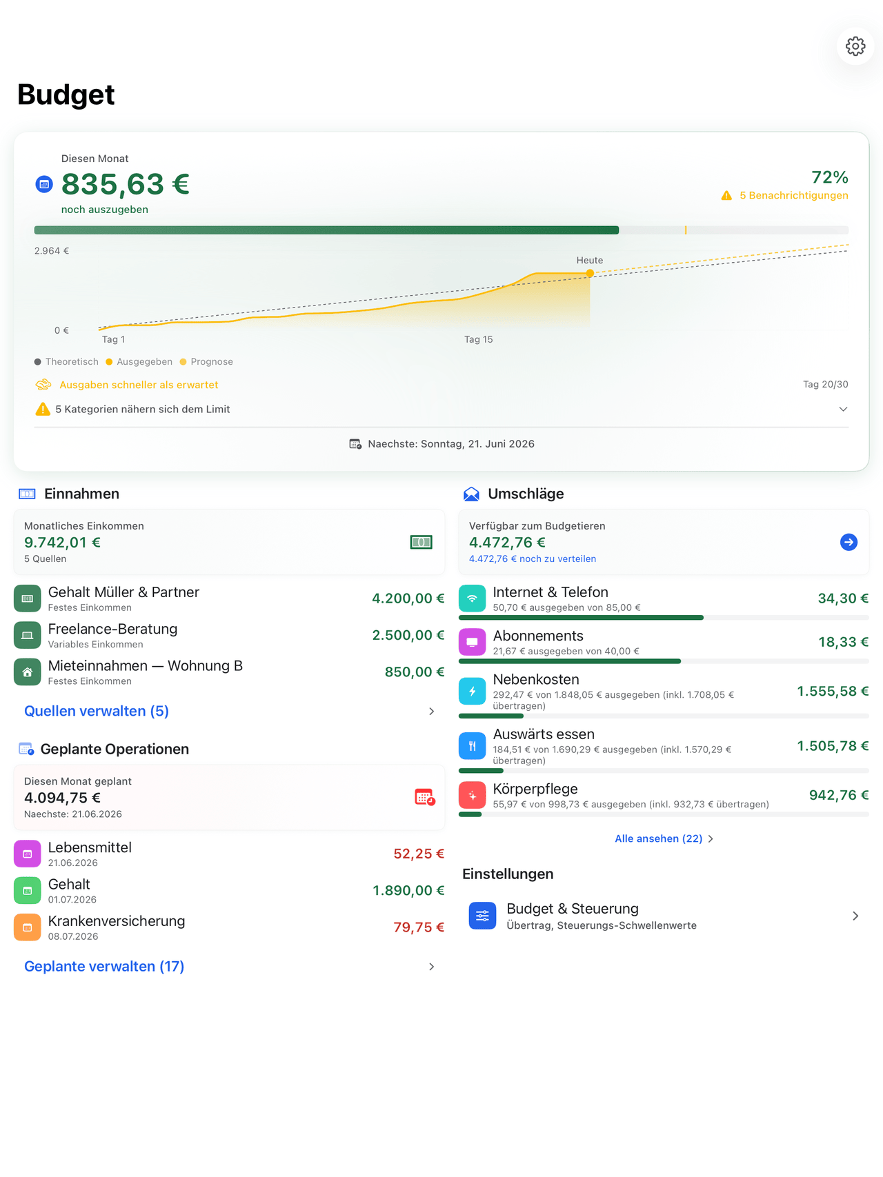
Task: Click the purple Lebensmittel scheduled icon
Action: [x=28, y=854]
